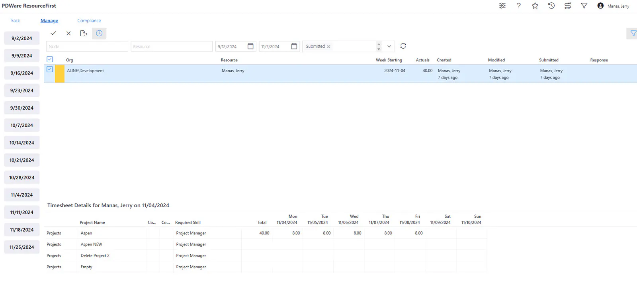Sort by the Week Starting column header
This screenshot has width=637, height=297.
tap(389, 60)
